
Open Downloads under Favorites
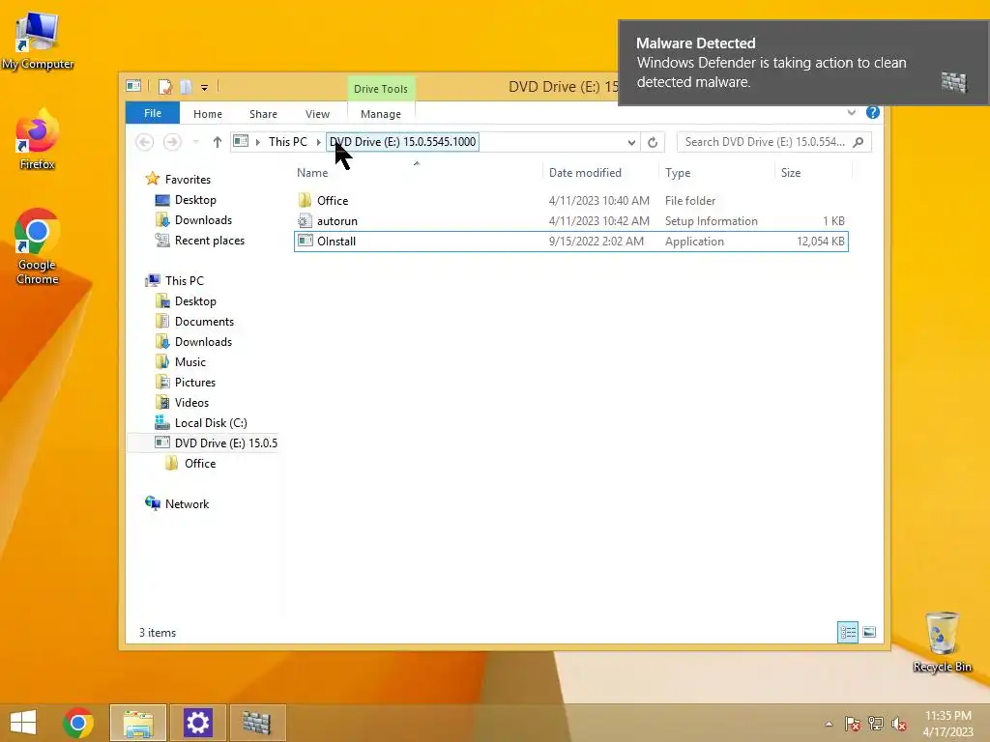click(x=203, y=220)
